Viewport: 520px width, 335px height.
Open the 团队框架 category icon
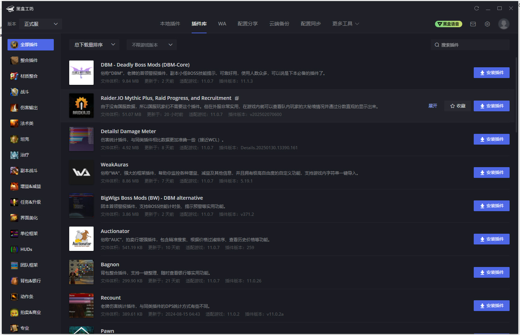click(x=14, y=265)
